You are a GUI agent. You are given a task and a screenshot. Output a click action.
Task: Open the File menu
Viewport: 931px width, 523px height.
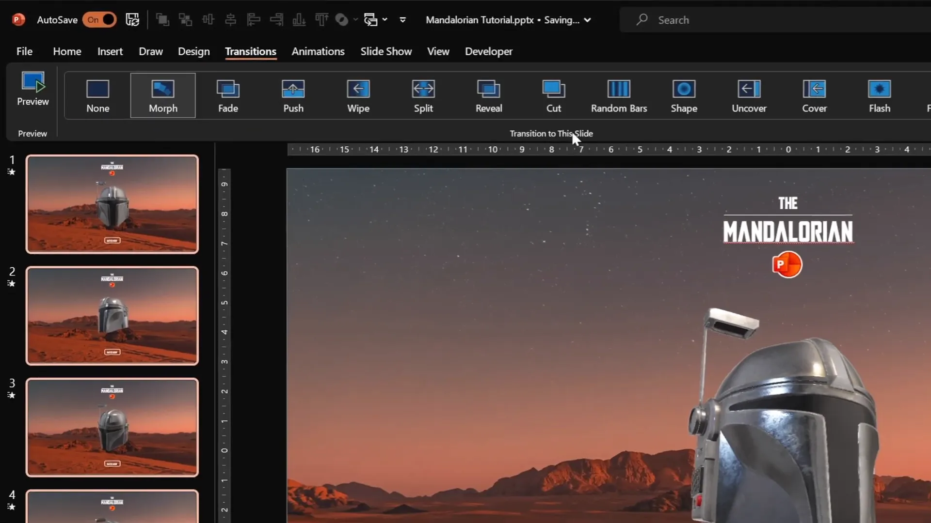tap(24, 51)
